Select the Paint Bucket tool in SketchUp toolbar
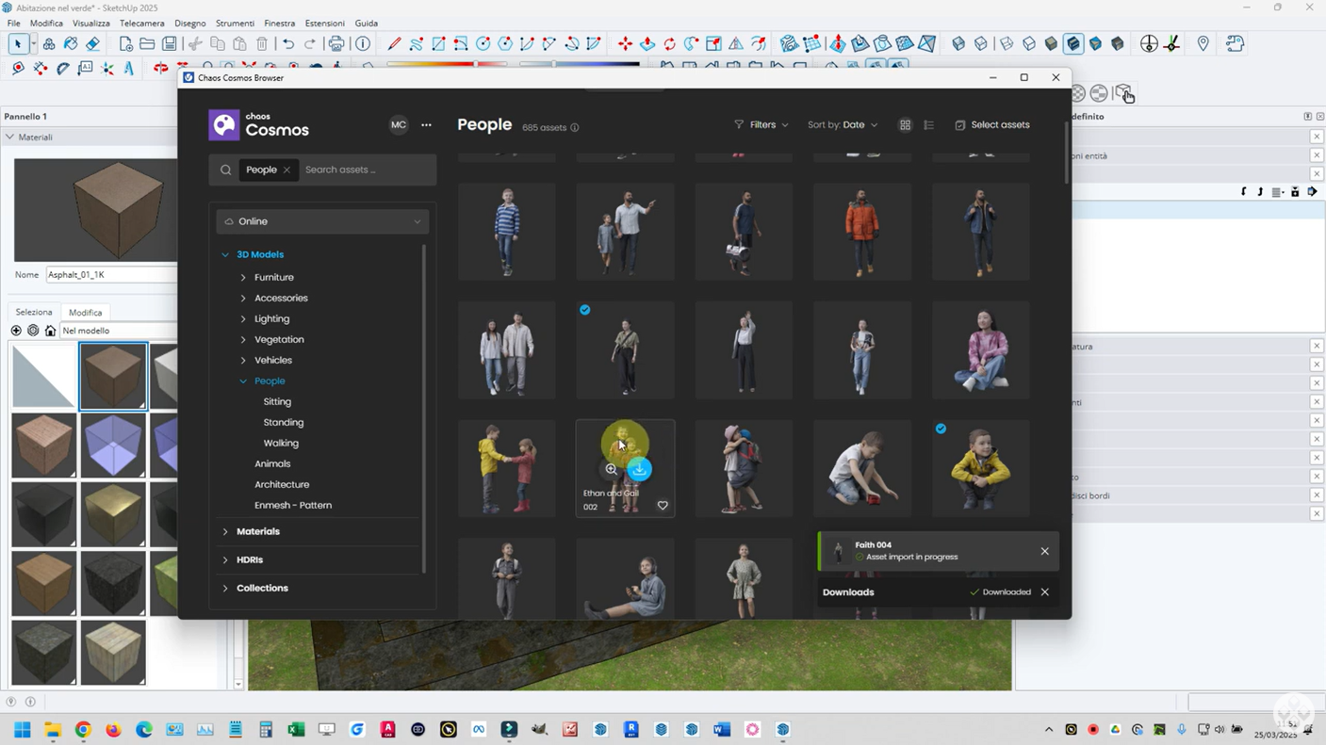The height and width of the screenshot is (745, 1326). [71, 44]
